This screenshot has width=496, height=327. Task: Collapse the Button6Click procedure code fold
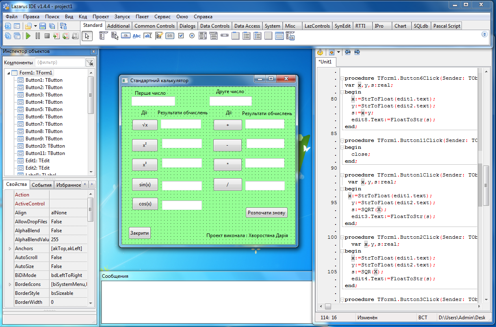[342, 78]
